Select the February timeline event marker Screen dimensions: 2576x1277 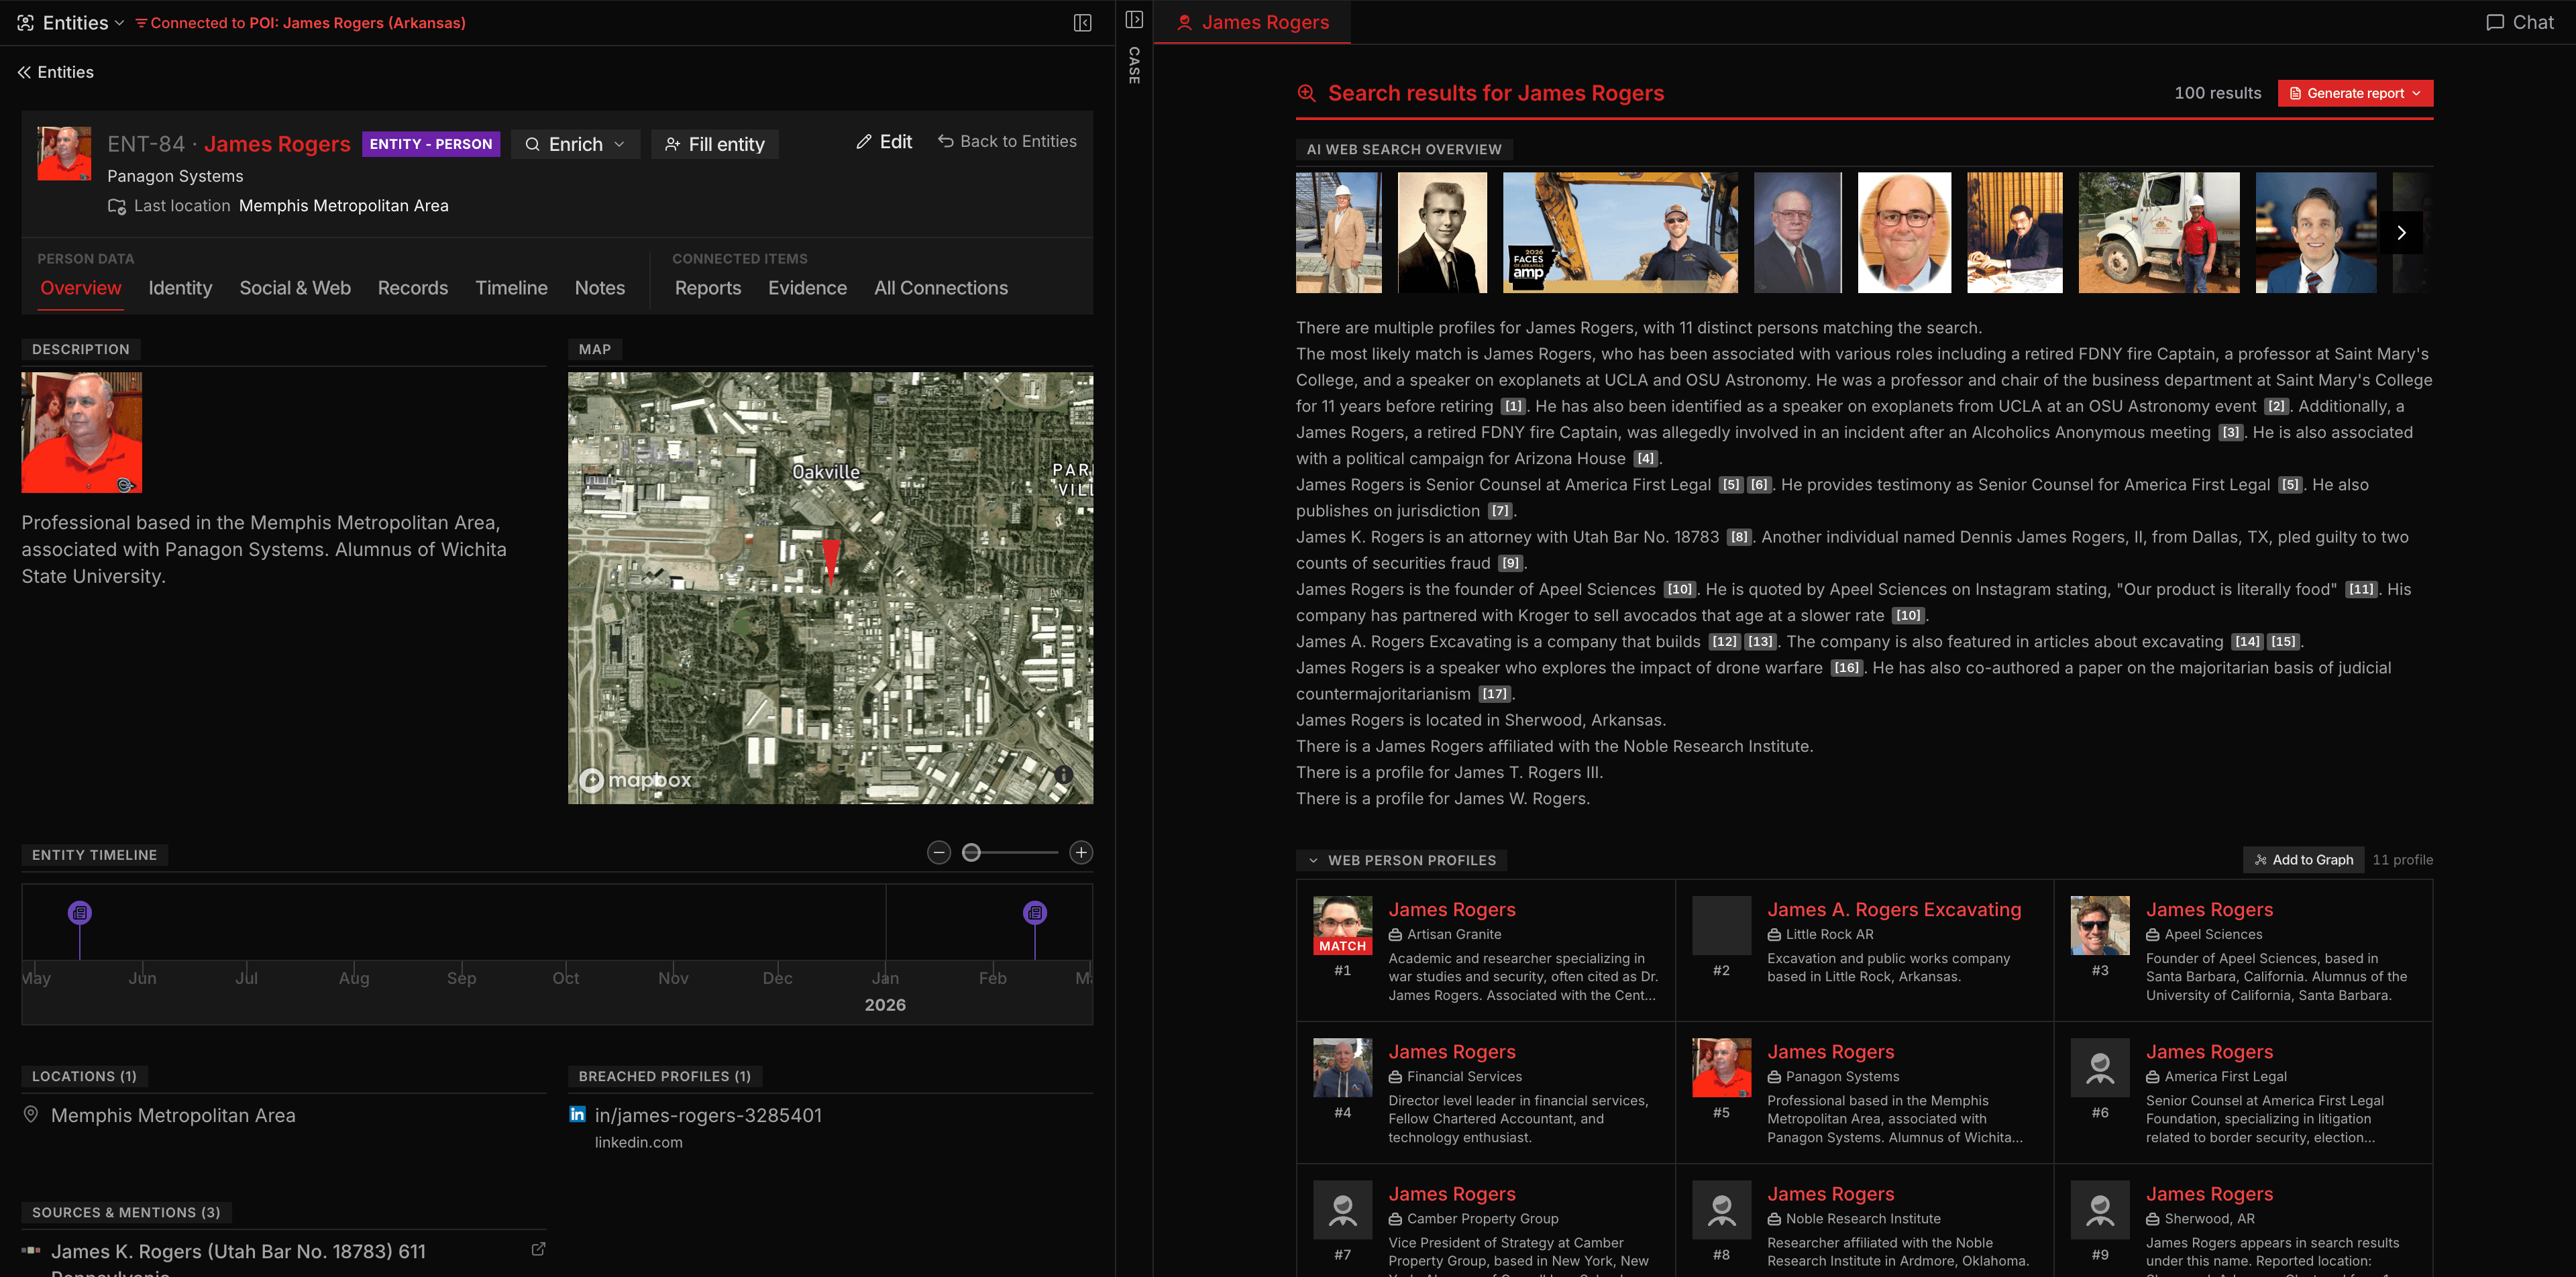point(1035,912)
